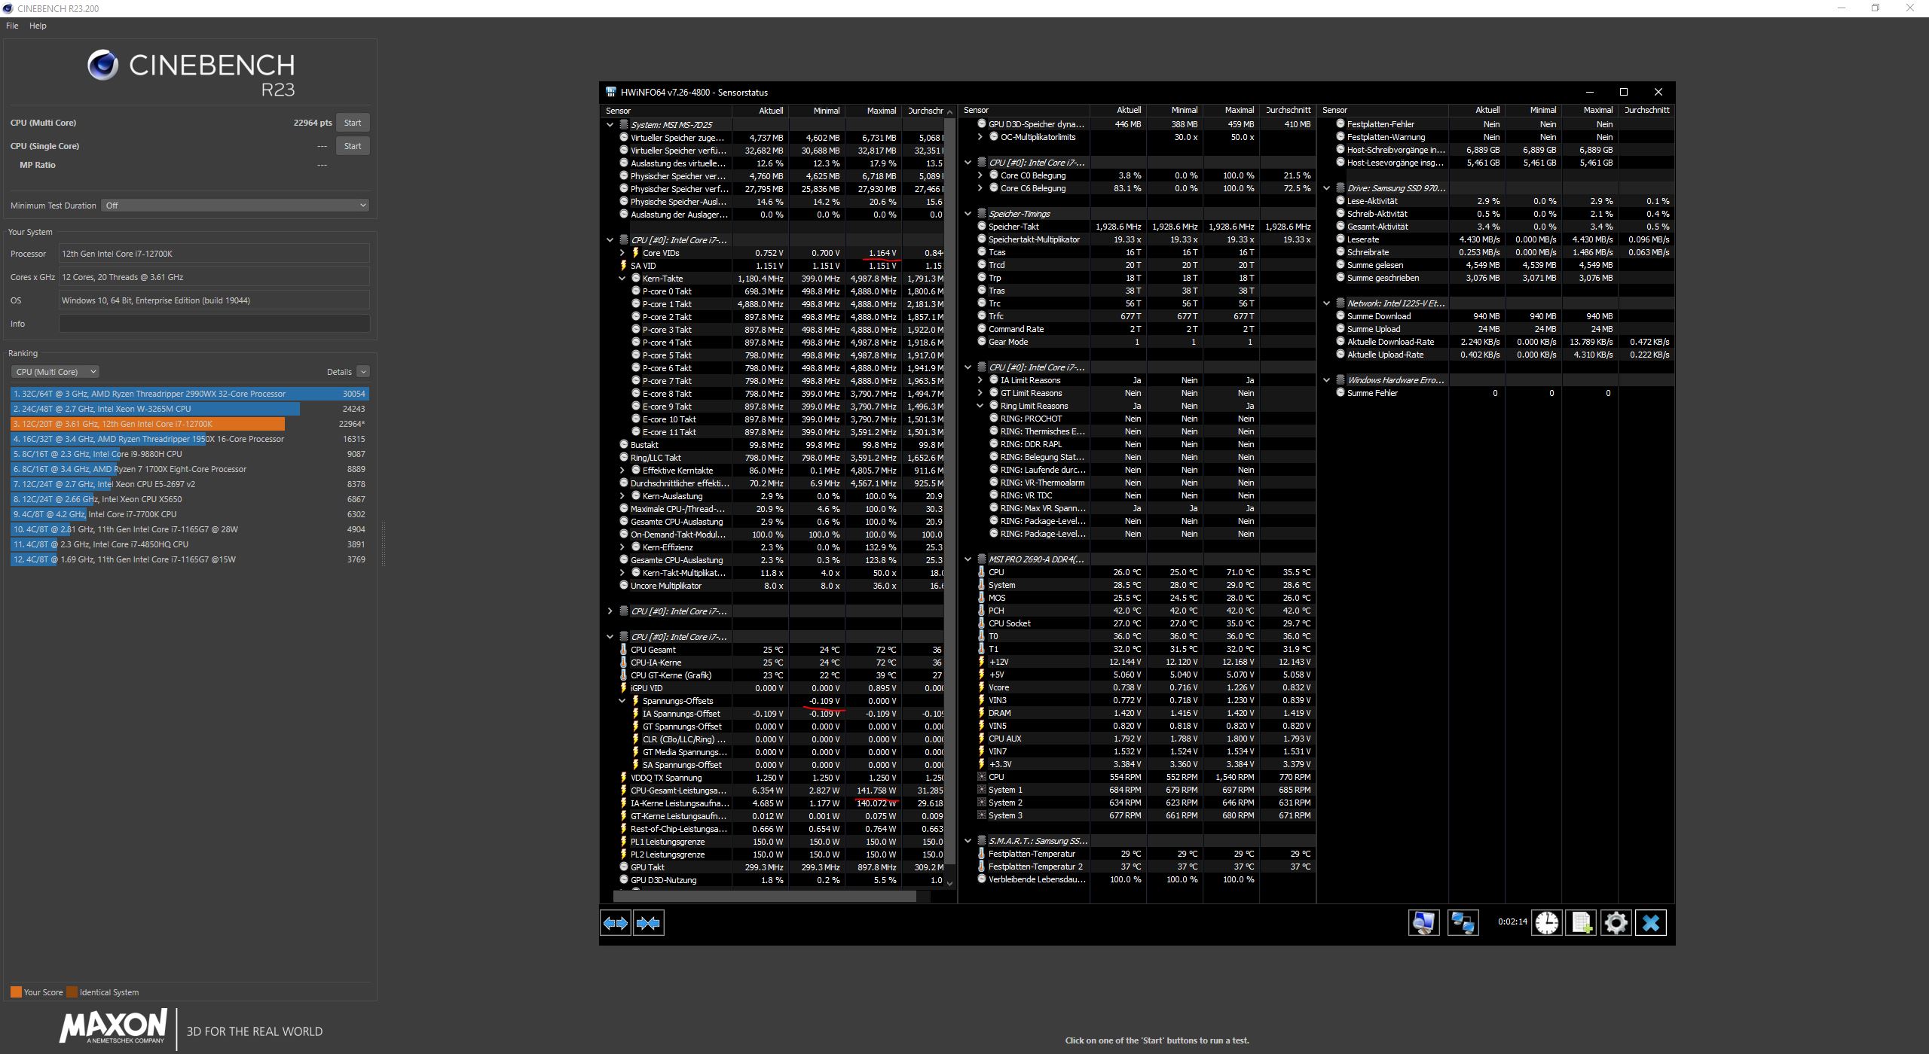Click the monitor with magnifier summary icon
Viewport: 1929px width, 1054px height.
[x=1423, y=923]
